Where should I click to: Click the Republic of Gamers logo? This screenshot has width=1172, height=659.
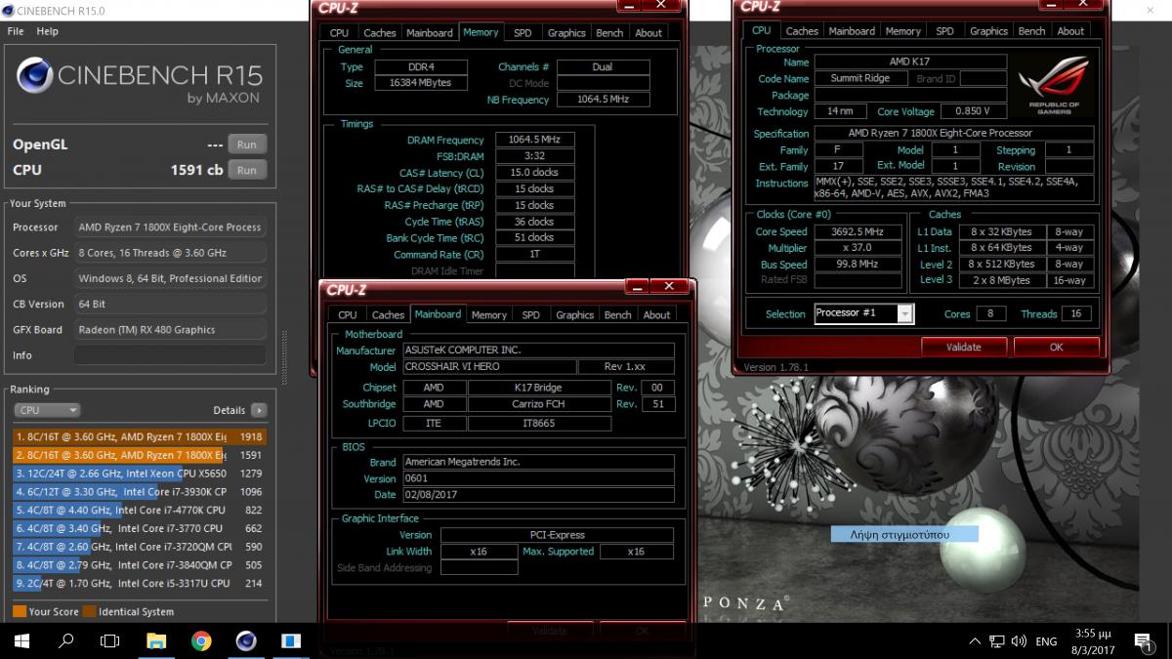(x=1054, y=85)
